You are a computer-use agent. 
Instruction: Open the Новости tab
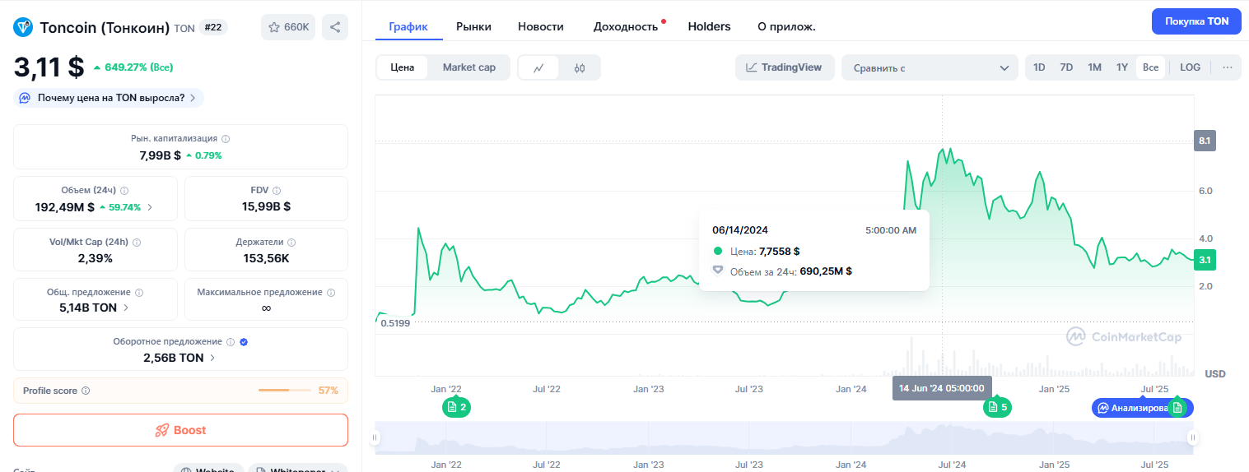(541, 26)
